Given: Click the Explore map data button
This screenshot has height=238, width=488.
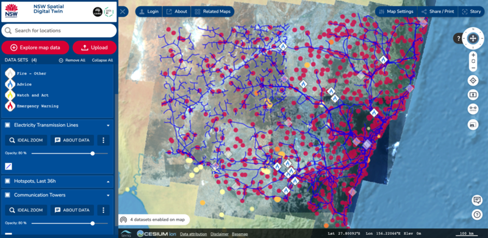Looking at the screenshot, I should (x=35, y=48).
